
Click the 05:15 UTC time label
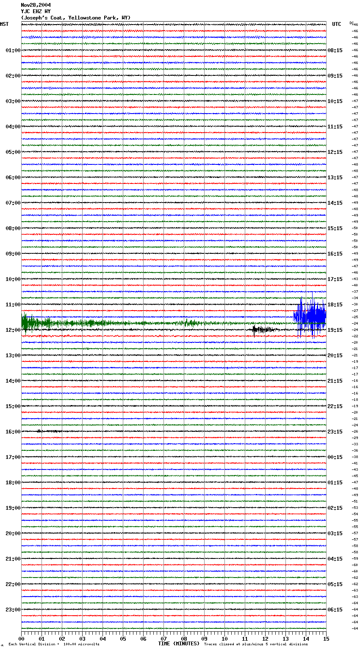tap(335, 584)
